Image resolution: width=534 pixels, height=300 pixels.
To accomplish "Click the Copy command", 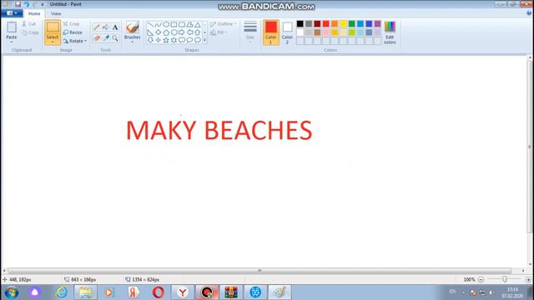I will (x=30, y=32).
